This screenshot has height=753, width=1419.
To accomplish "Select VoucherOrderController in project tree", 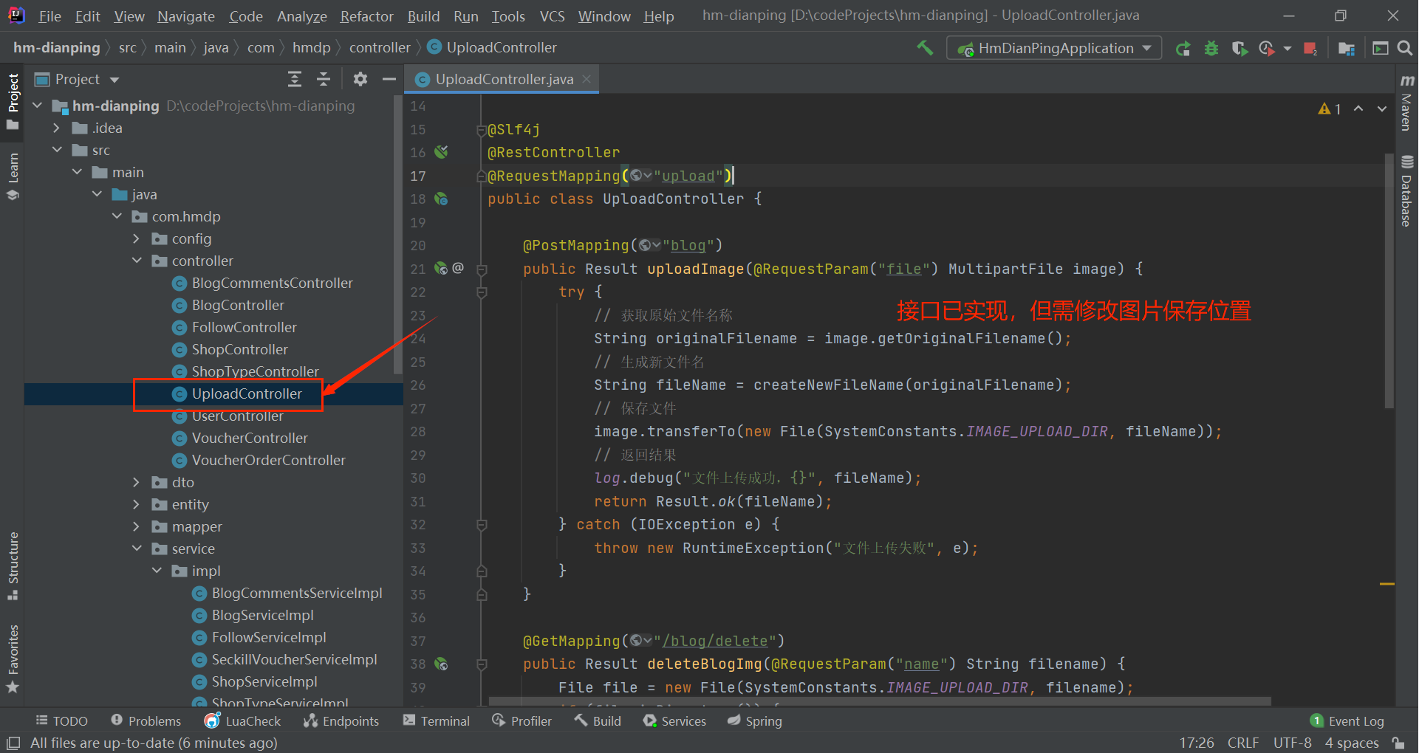I will [268, 460].
